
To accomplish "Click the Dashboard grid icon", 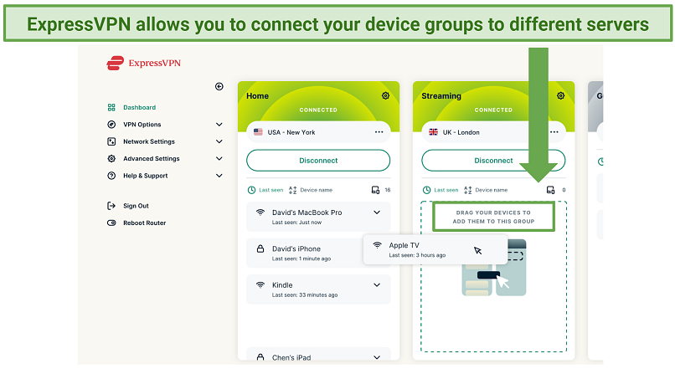I will (111, 108).
